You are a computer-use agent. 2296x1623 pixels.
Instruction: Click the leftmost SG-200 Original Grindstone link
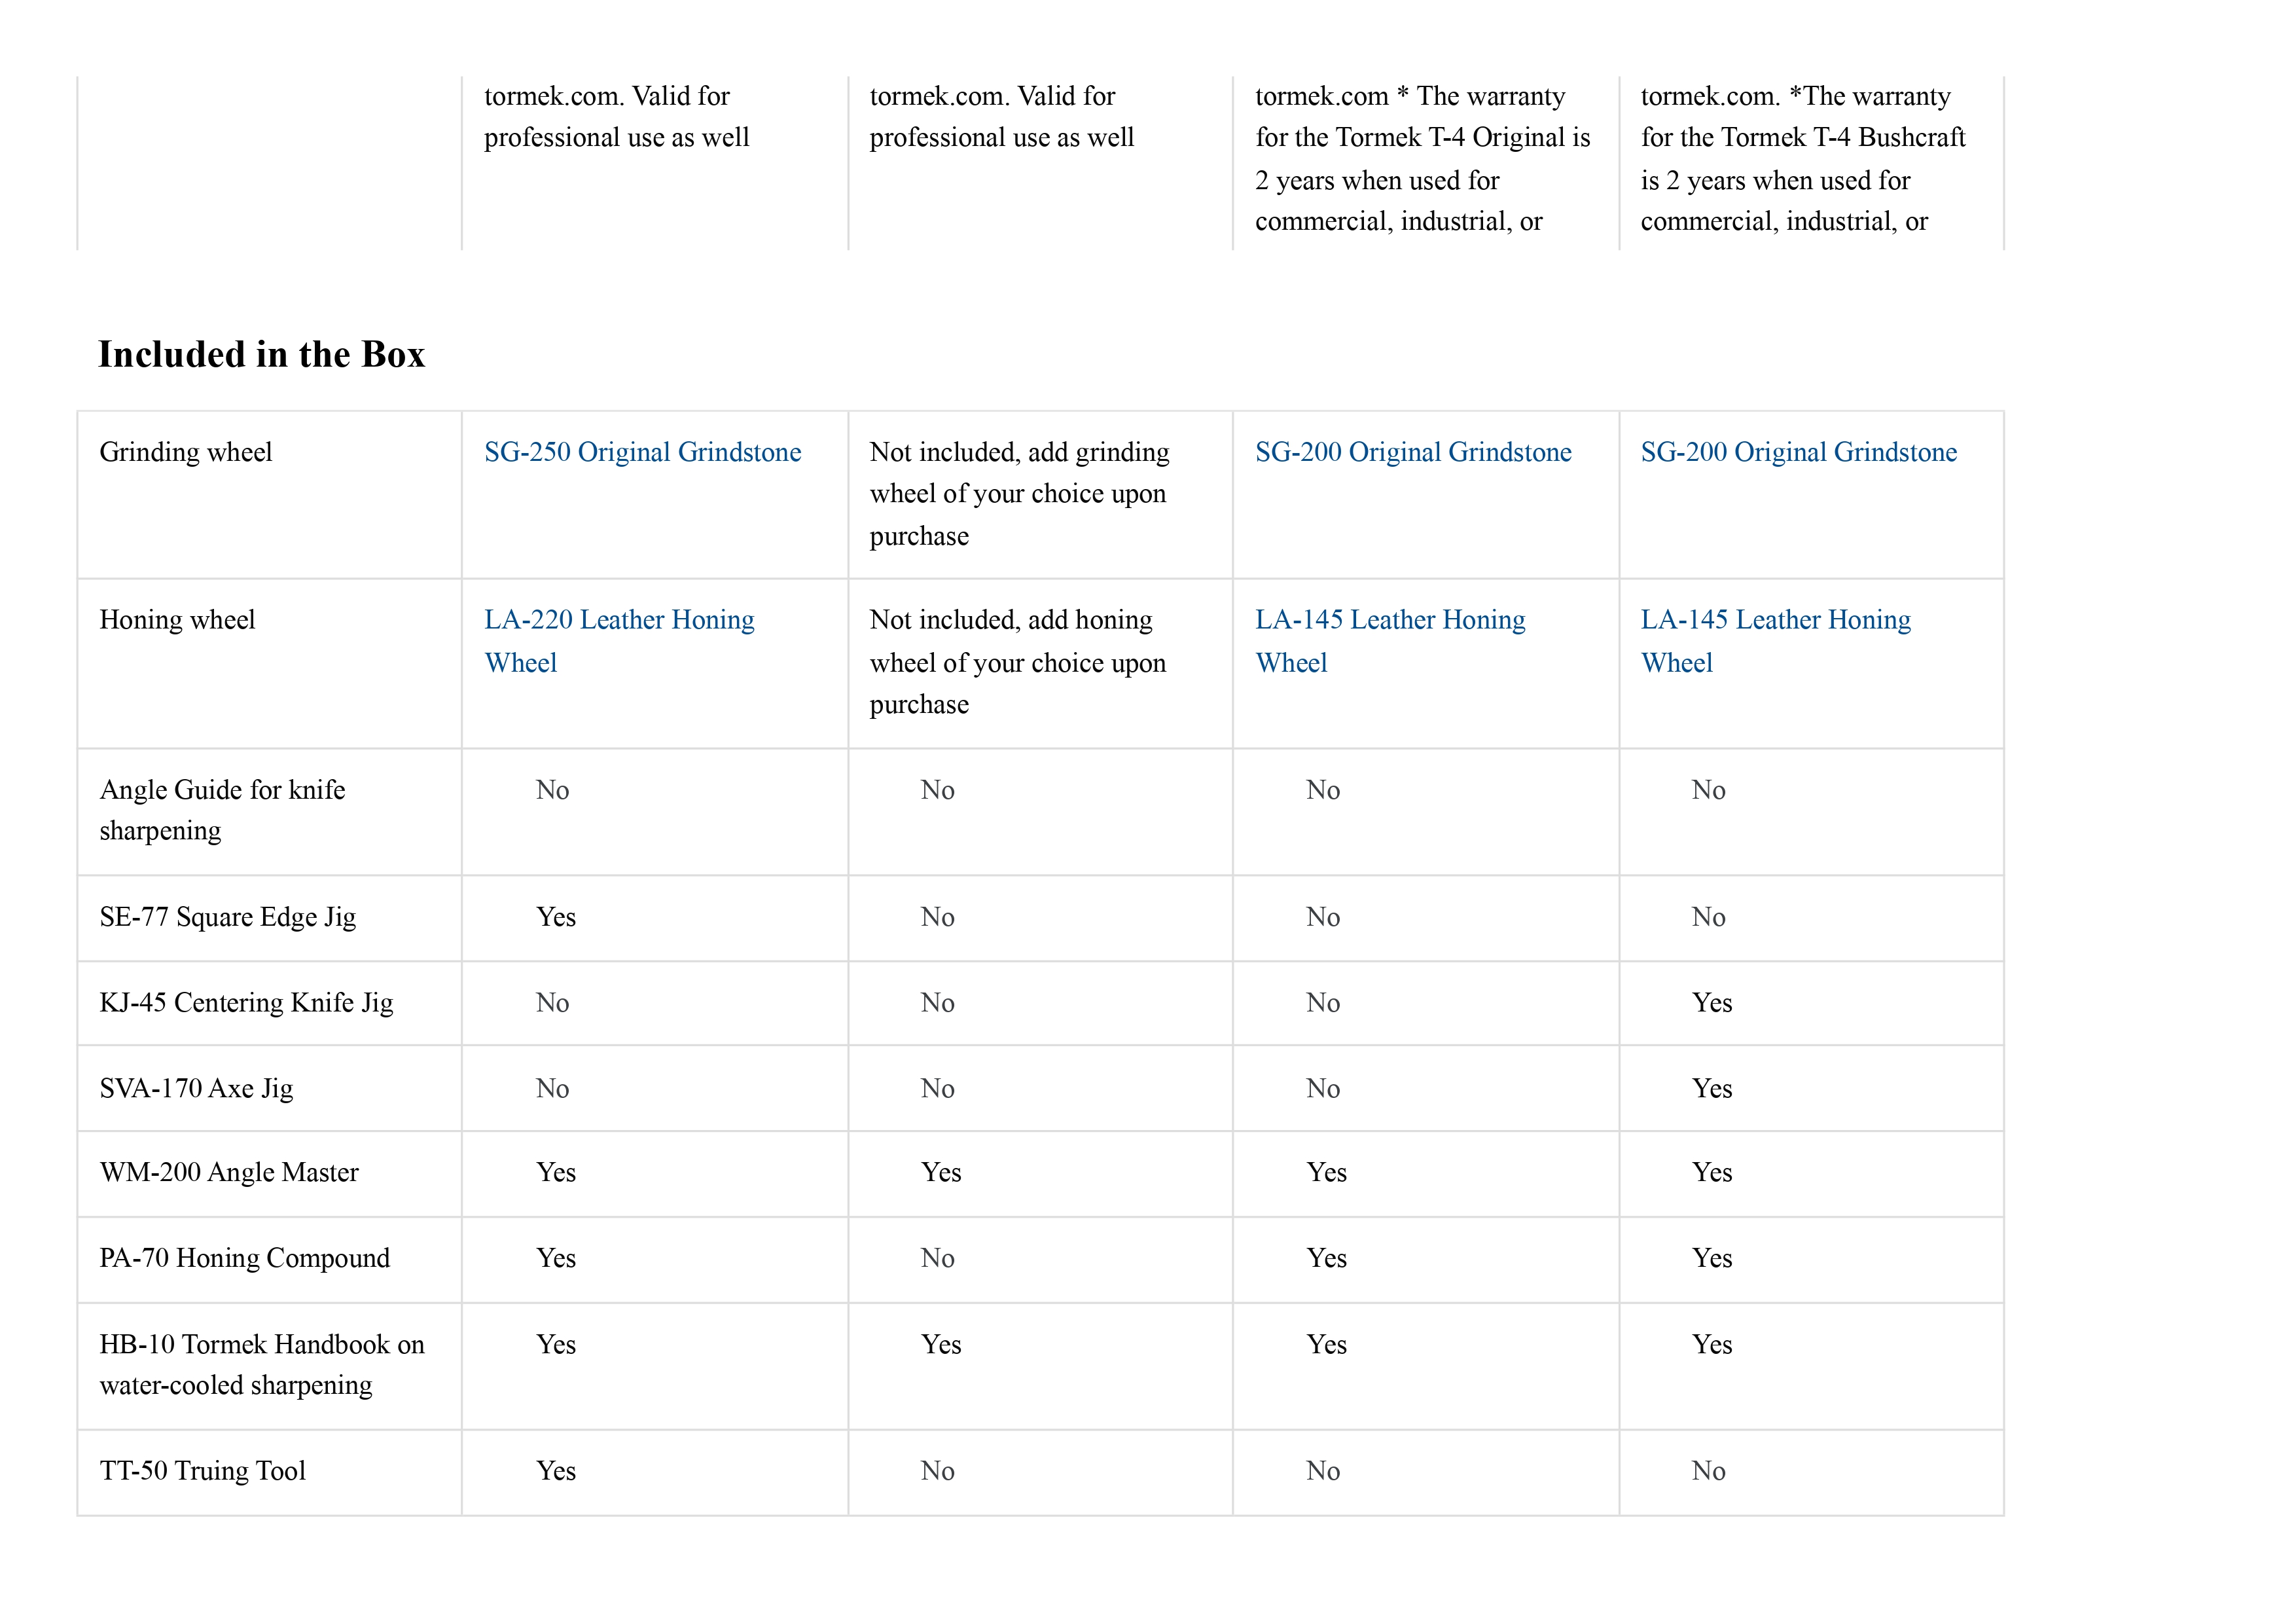(1413, 452)
